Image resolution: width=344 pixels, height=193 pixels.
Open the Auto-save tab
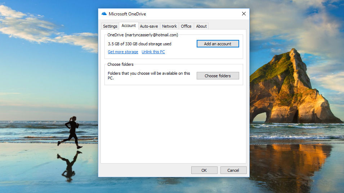149,26
